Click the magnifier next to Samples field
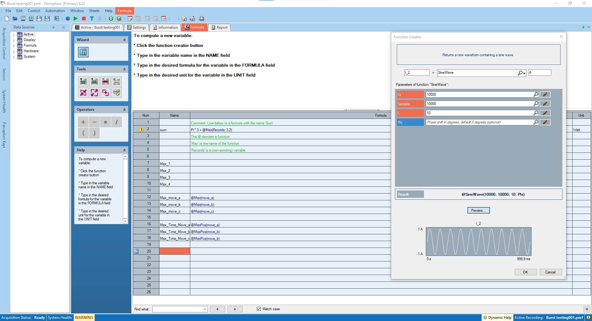 536,104
